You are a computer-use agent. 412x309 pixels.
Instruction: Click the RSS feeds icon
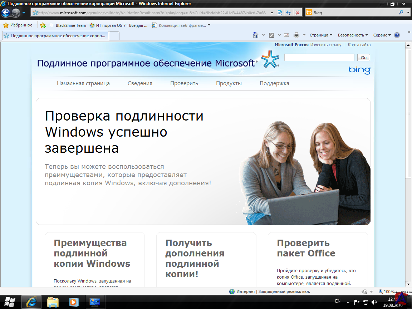click(x=271, y=35)
